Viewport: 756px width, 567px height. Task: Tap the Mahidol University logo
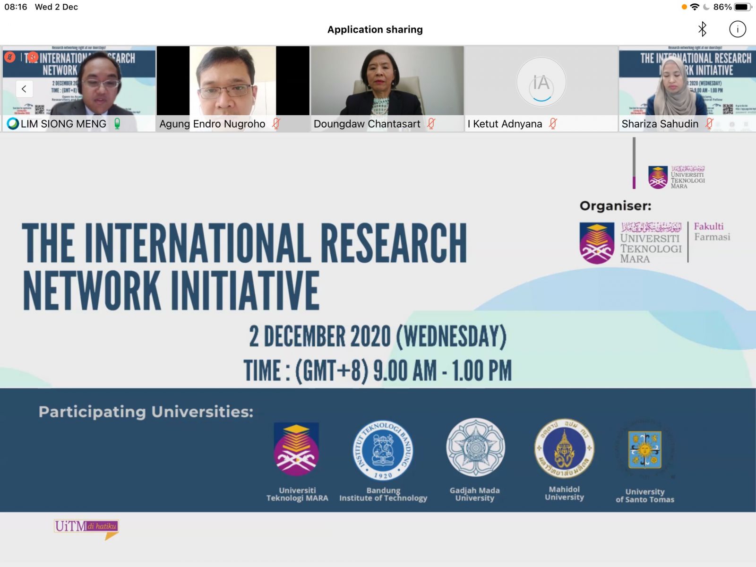pyautogui.click(x=564, y=448)
